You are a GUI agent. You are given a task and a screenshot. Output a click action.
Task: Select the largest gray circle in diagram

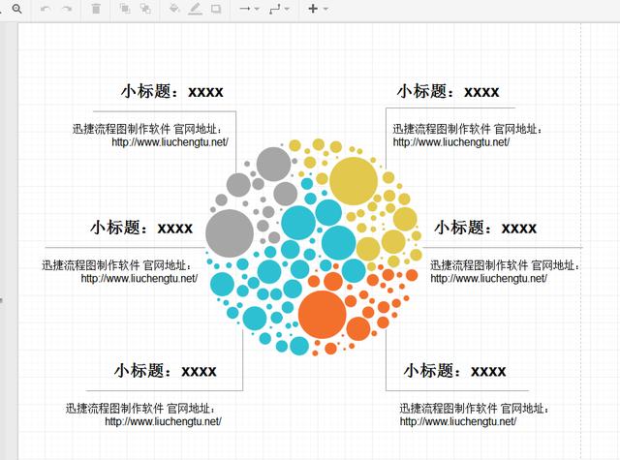[230, 233]
